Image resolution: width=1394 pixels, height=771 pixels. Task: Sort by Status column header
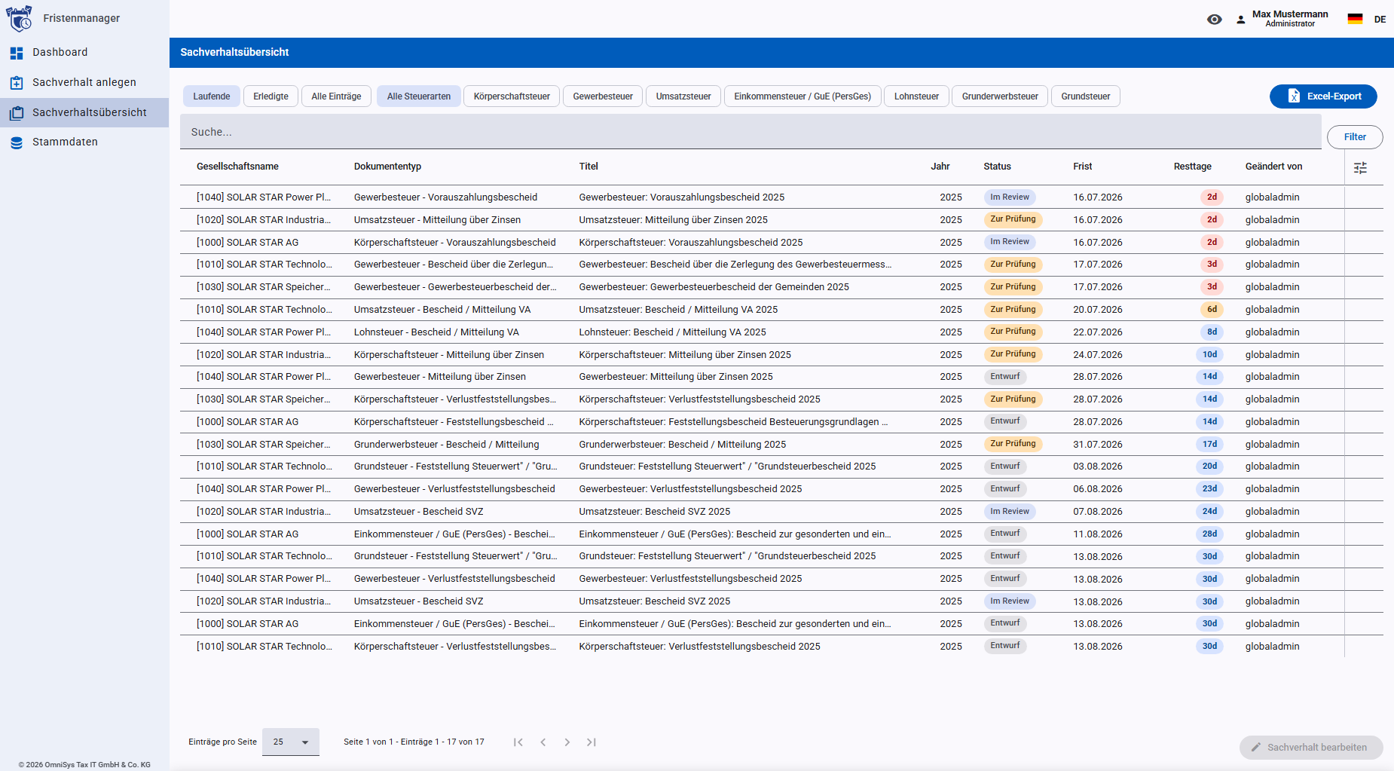pyautogui.click(x=997, y=167)
